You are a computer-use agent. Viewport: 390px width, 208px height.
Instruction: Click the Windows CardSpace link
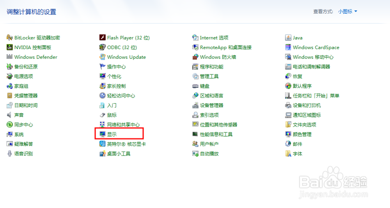pos(316,48)
